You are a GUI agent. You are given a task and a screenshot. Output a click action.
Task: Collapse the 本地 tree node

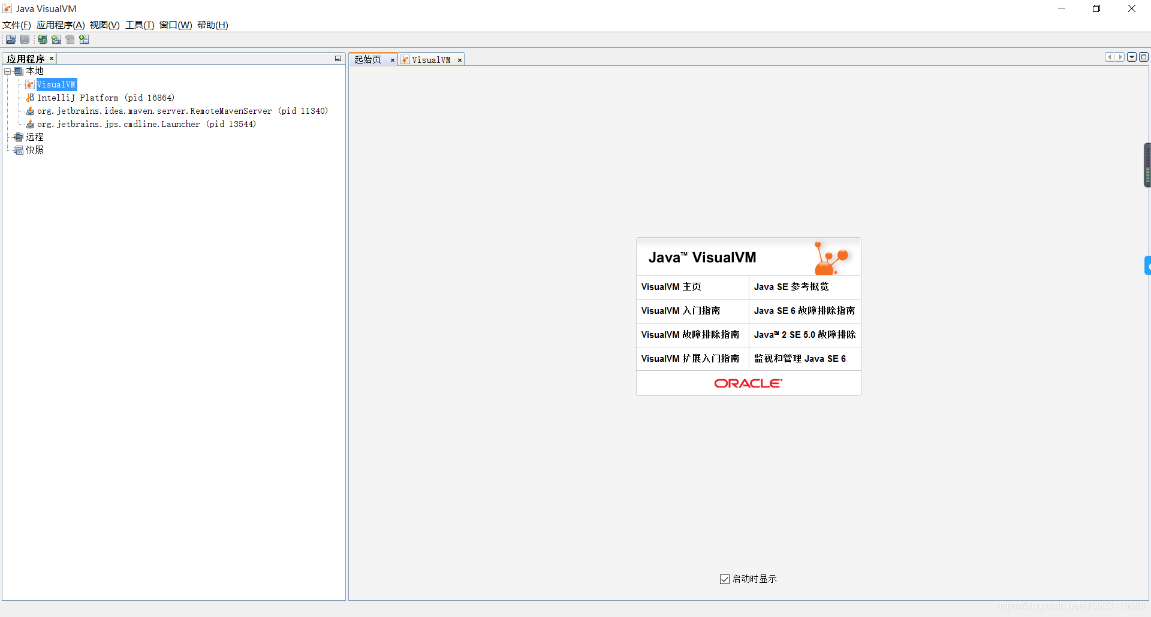tap(8, 71)
